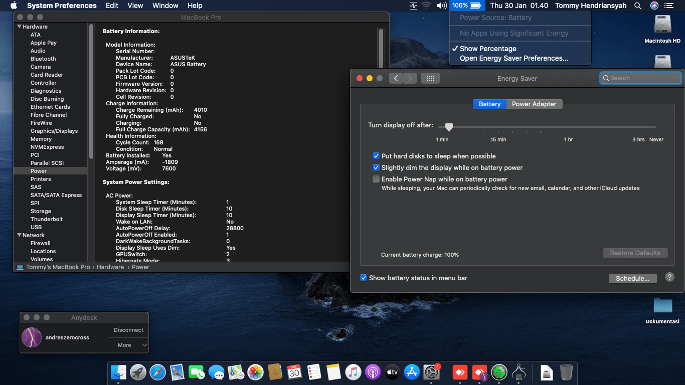Screen dimensions: 685x385
Task: Select Firewall under Network
Action: point(41,243)
